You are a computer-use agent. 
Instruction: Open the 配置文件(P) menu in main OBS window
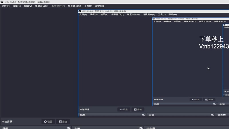[x=58, y=6]
